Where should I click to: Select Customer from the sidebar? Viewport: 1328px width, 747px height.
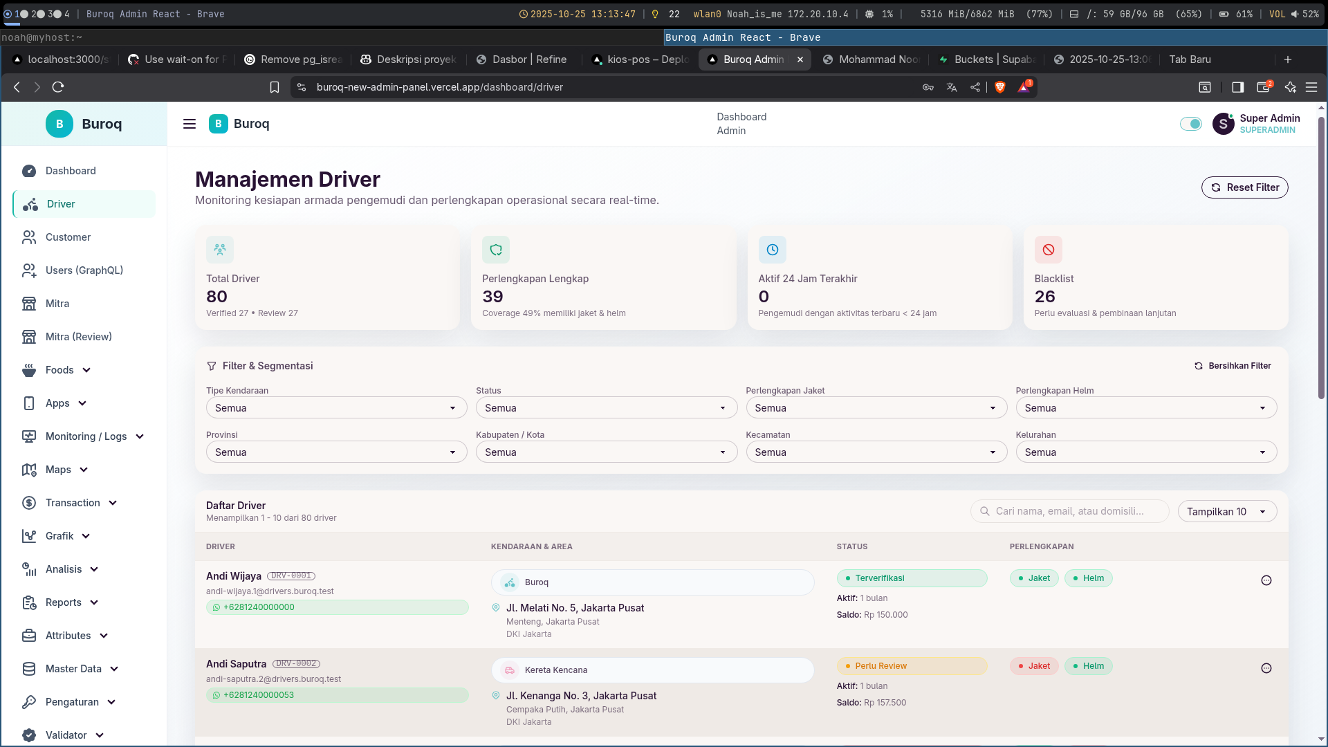click(x=67, y=237)
